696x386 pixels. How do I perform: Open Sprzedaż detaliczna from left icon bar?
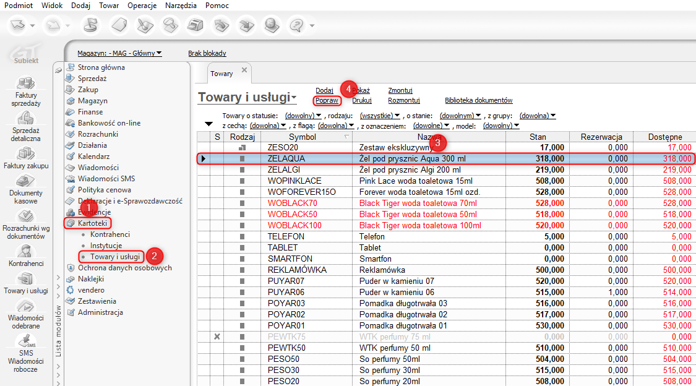(x=26, y=119)
